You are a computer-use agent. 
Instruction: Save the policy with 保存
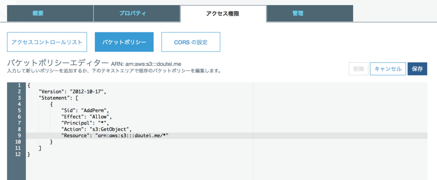click(x=417, y=69)
